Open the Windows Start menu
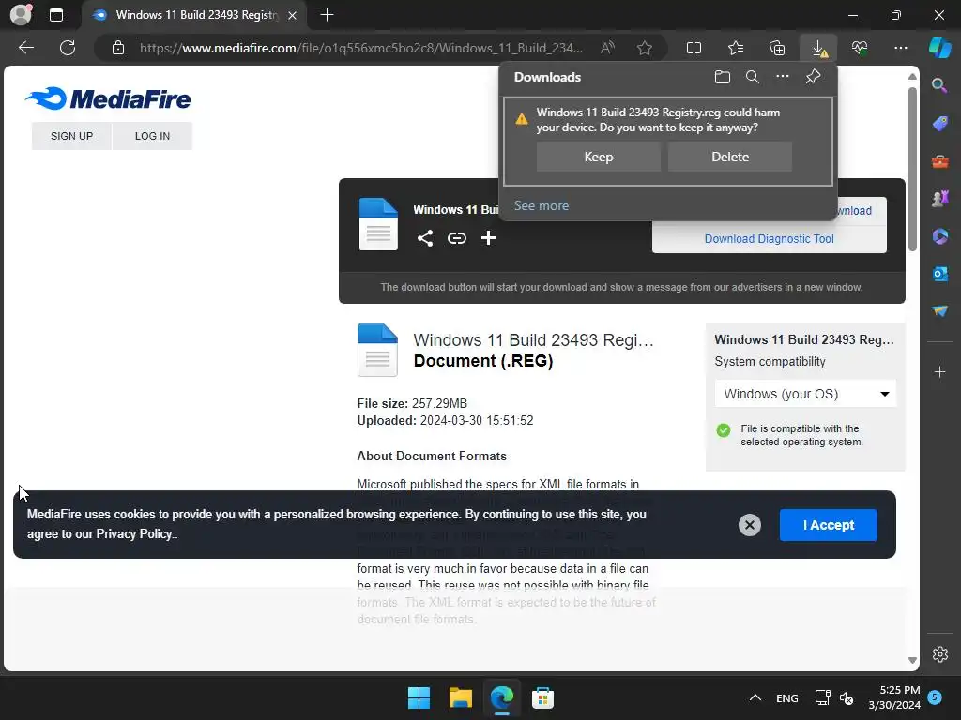Screen dimensions: 961x720 coord(419,697)
